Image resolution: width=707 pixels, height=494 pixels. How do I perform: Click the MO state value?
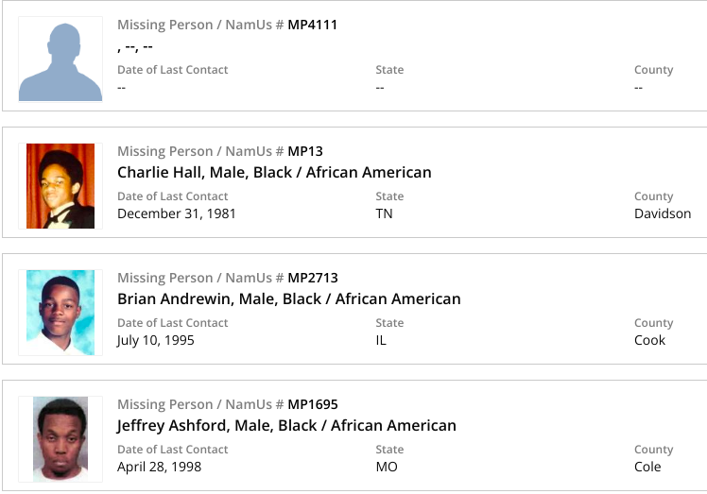387,467
